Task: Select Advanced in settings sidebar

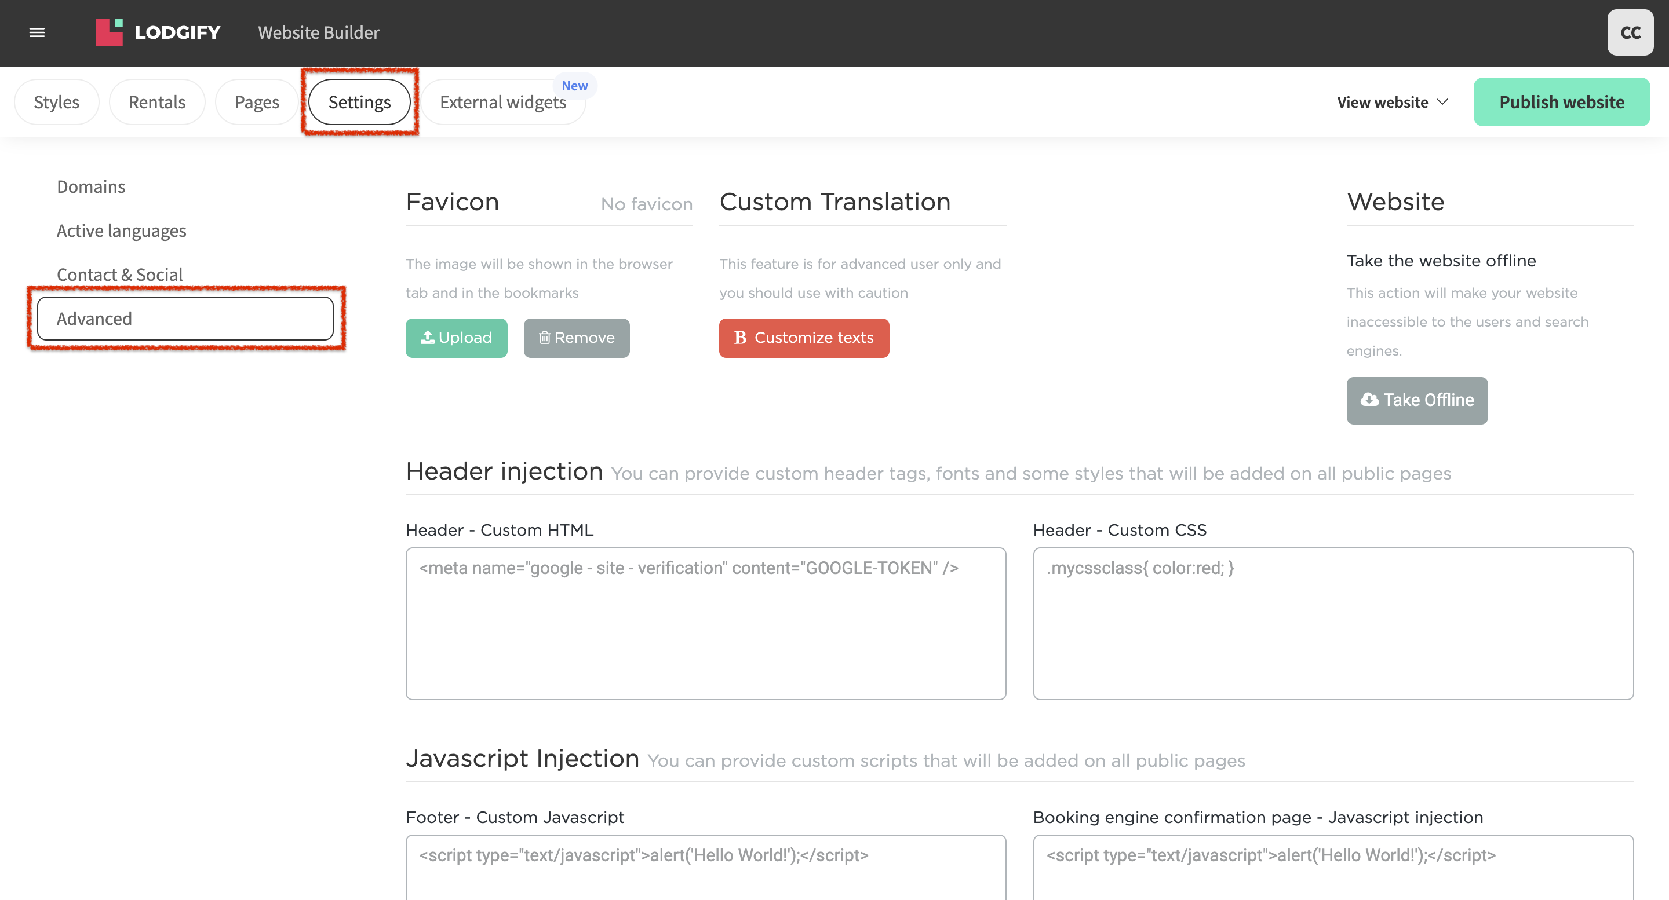Action: tap(185, 319)
